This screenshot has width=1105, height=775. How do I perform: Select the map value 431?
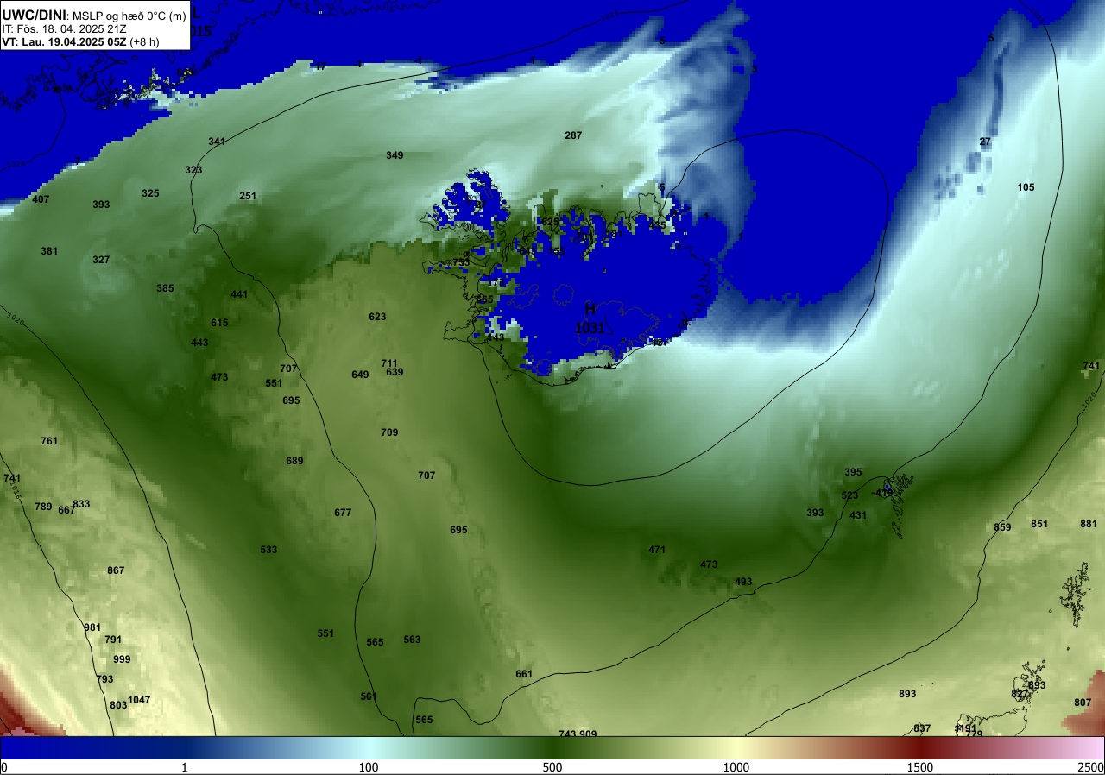click(x=858, y=515)
